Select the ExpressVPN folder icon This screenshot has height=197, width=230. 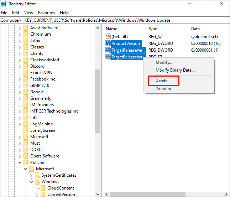tap(26, 73)
